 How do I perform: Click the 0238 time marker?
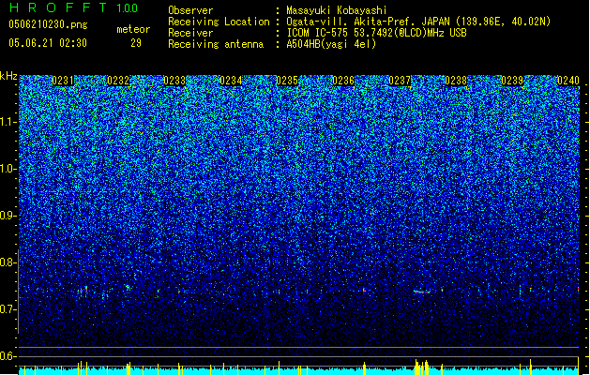pyautogui.click(x=456, y=81)
